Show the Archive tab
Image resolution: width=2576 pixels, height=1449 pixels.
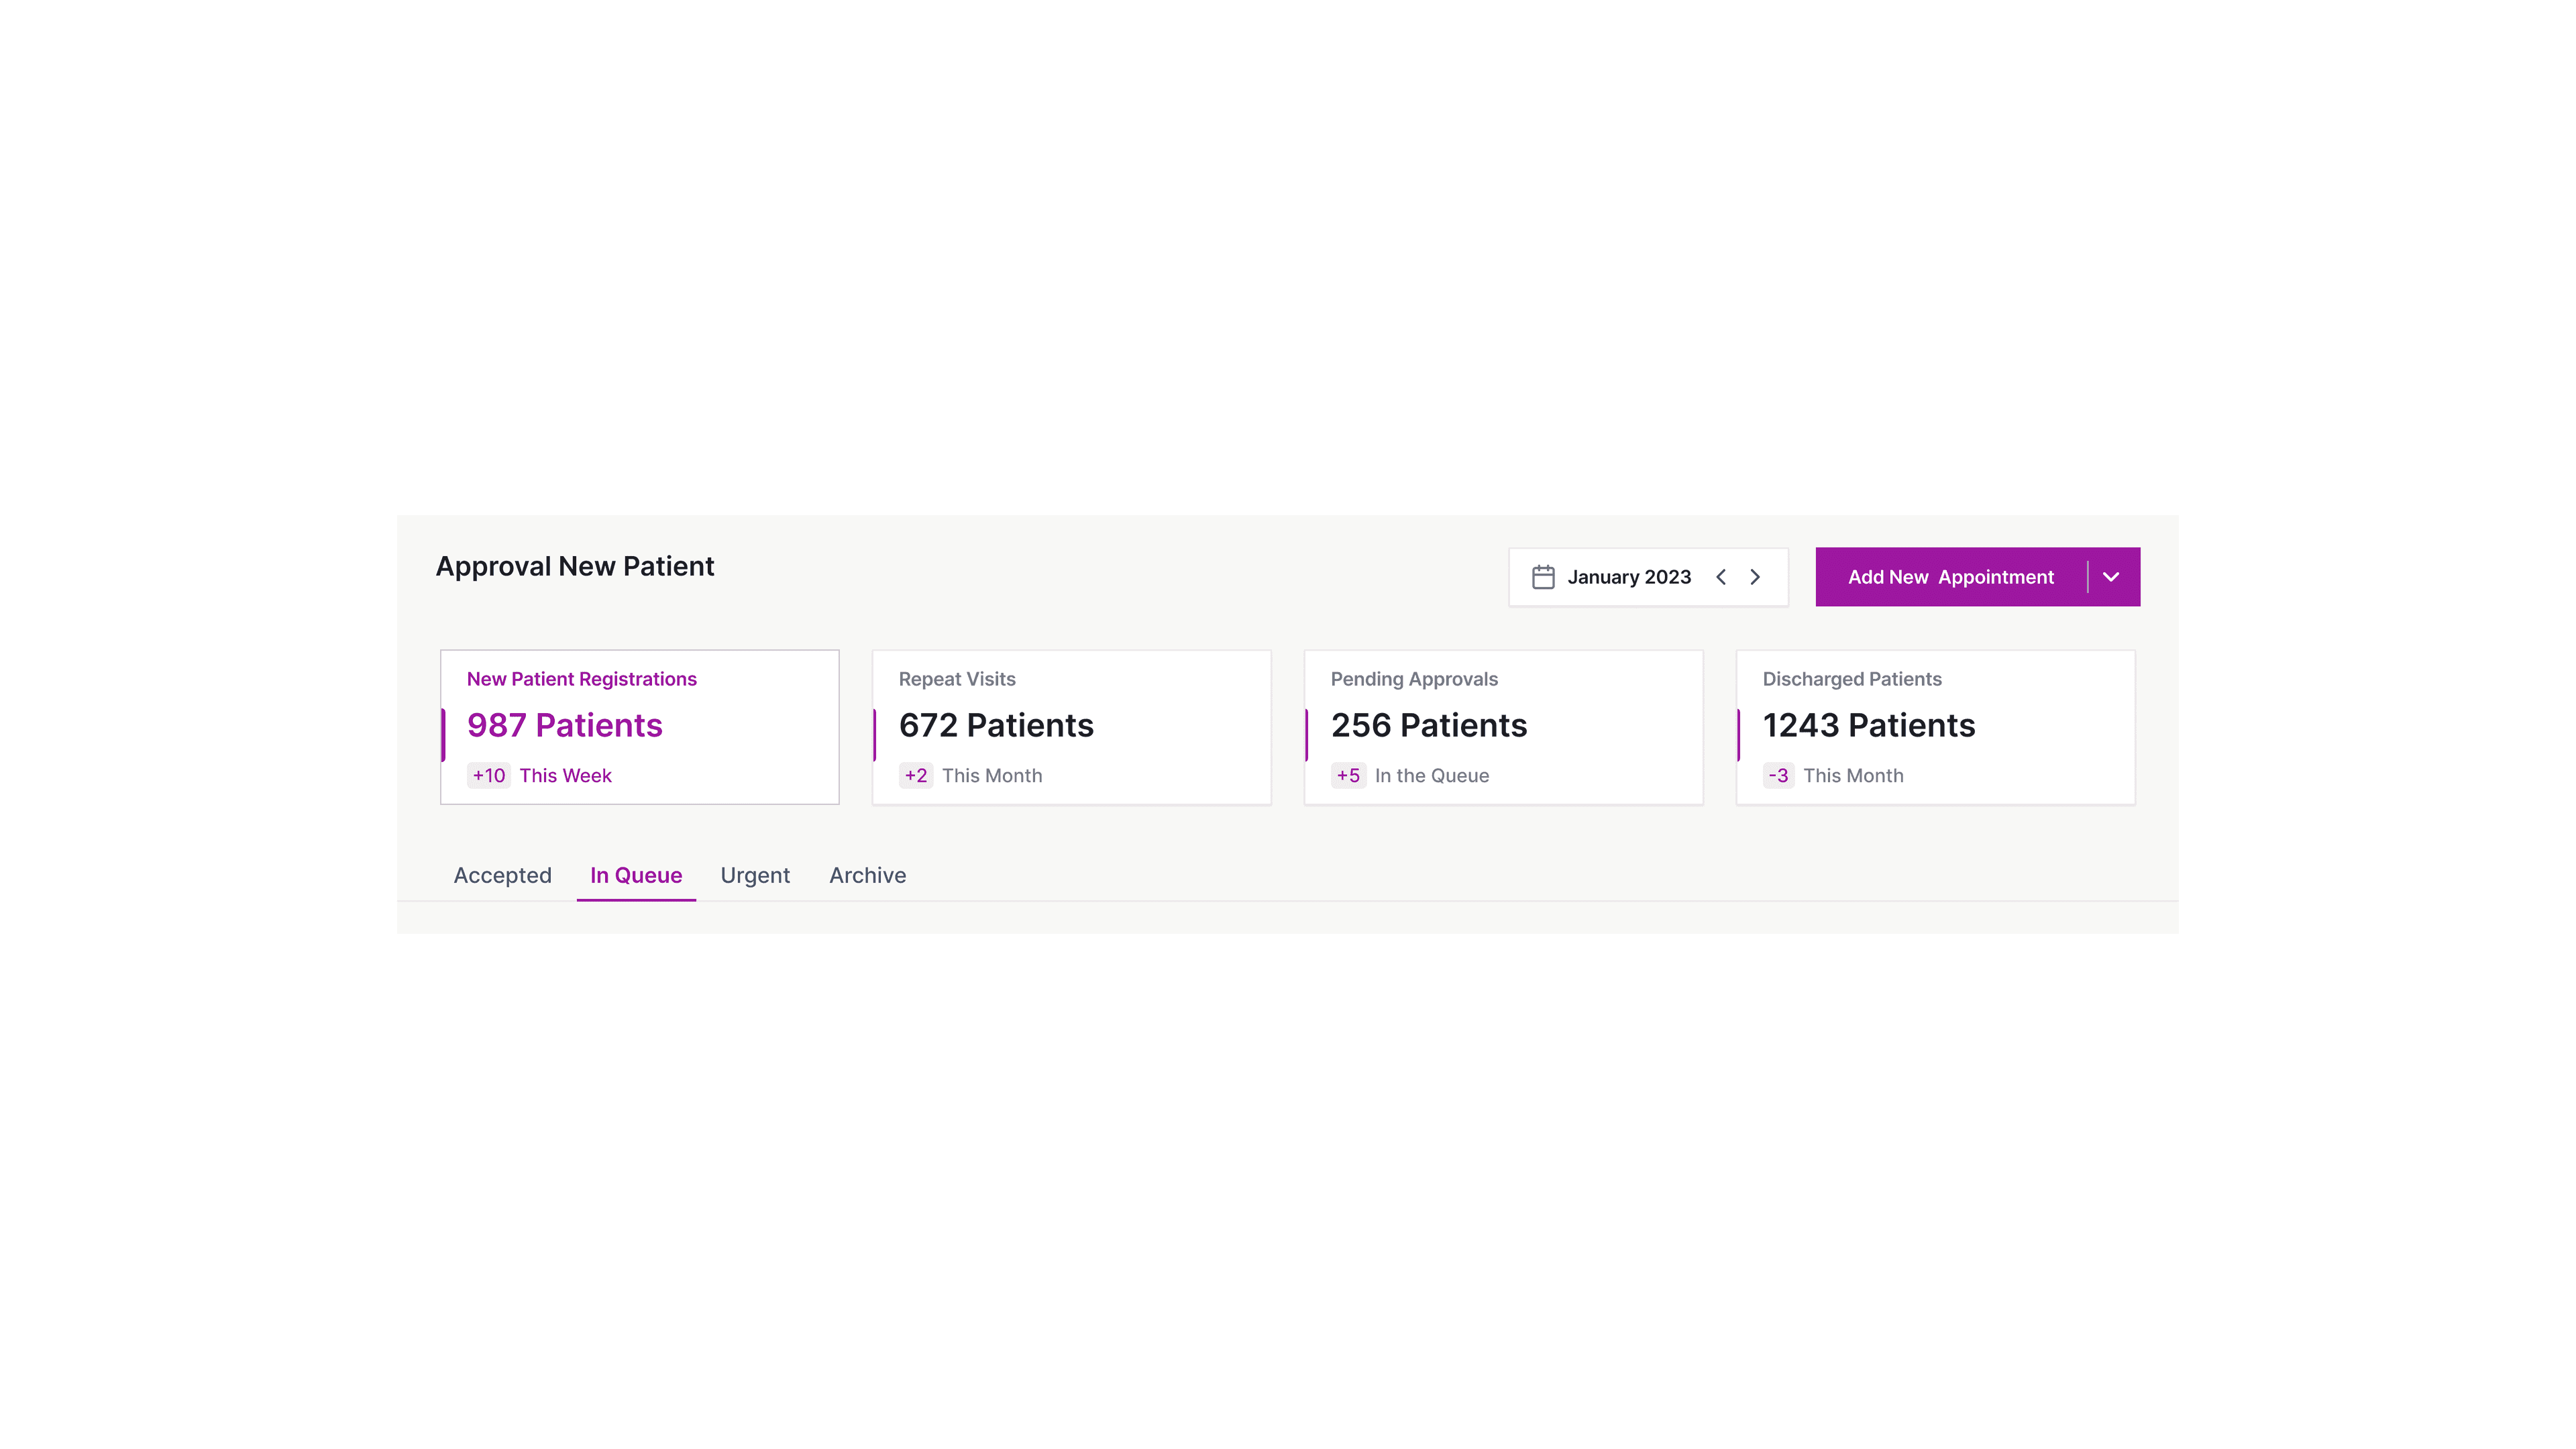[x=867, y=875]
